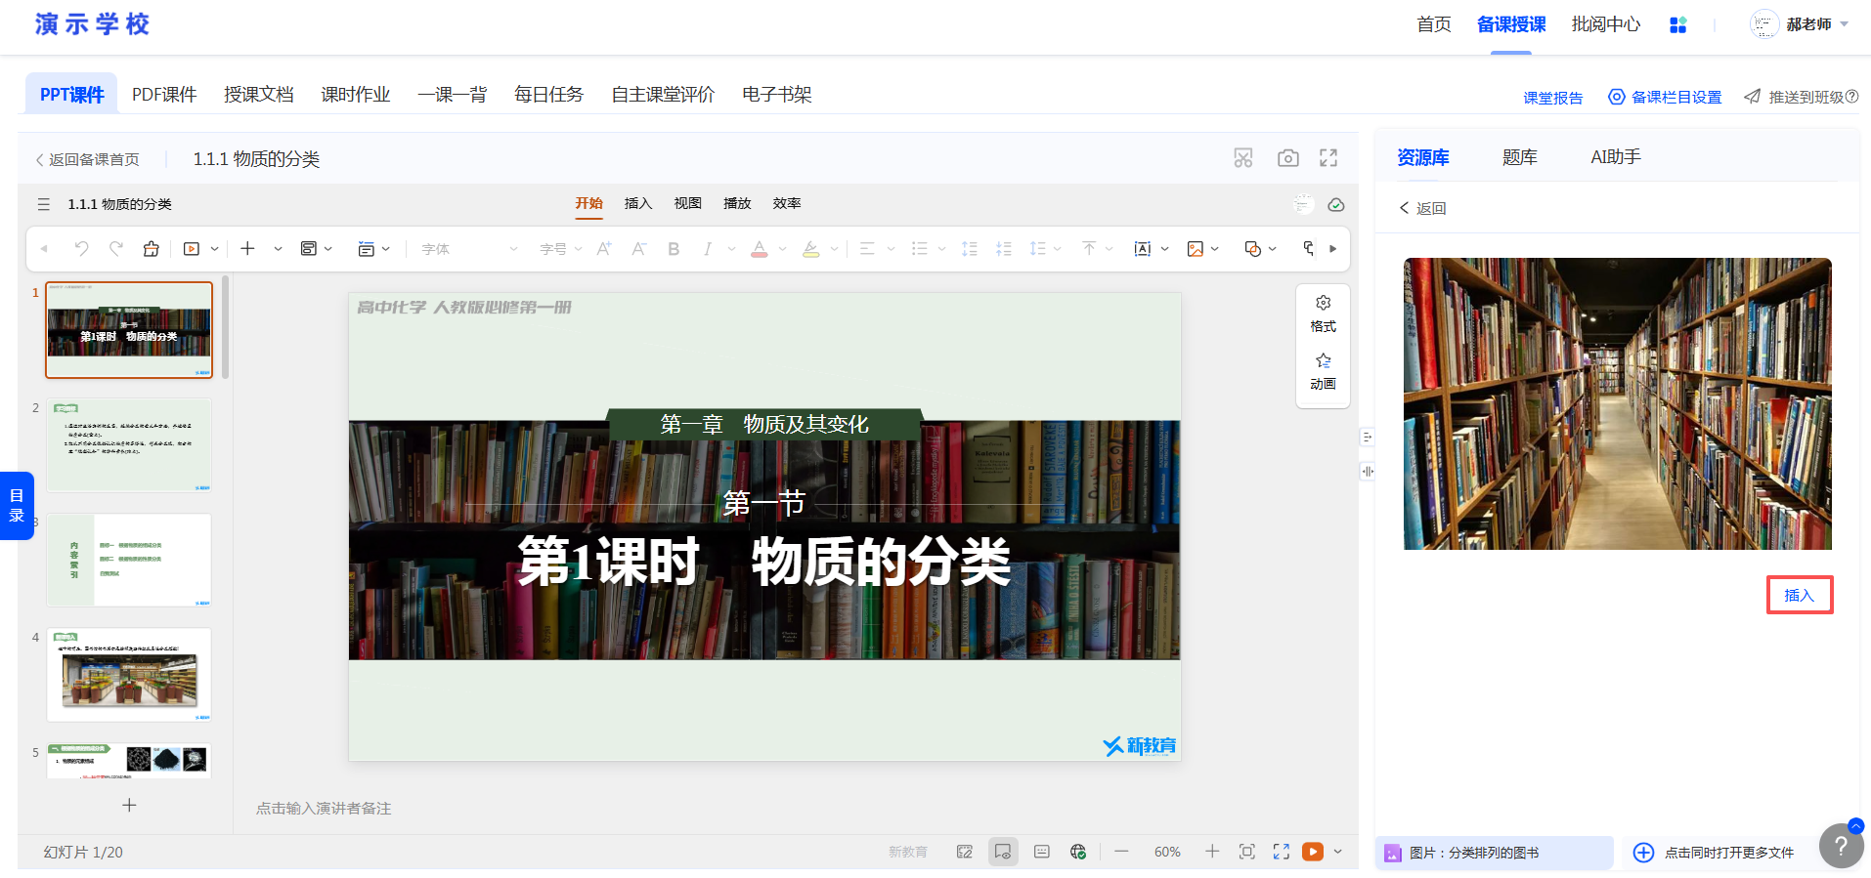Open the hamburger menu beside file title
Image resolution: width=1871 pixels, height=878 pixels.
[x=43, y=204]
